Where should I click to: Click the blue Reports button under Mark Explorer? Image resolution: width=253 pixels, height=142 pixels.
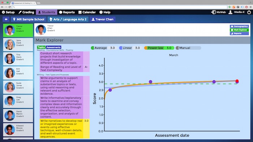coord(239,34)
